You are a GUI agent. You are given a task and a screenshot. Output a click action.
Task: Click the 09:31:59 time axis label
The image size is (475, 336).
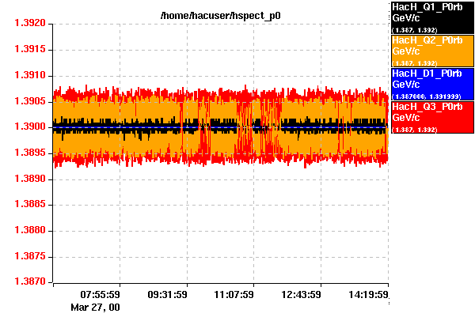pos(167,295)
